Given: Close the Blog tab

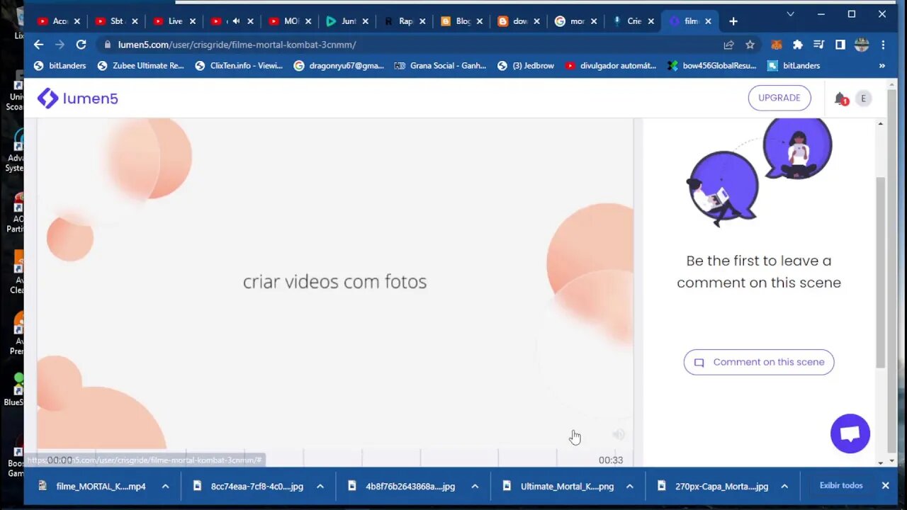Looking at the screenshot, I should [x=479, y=21].
